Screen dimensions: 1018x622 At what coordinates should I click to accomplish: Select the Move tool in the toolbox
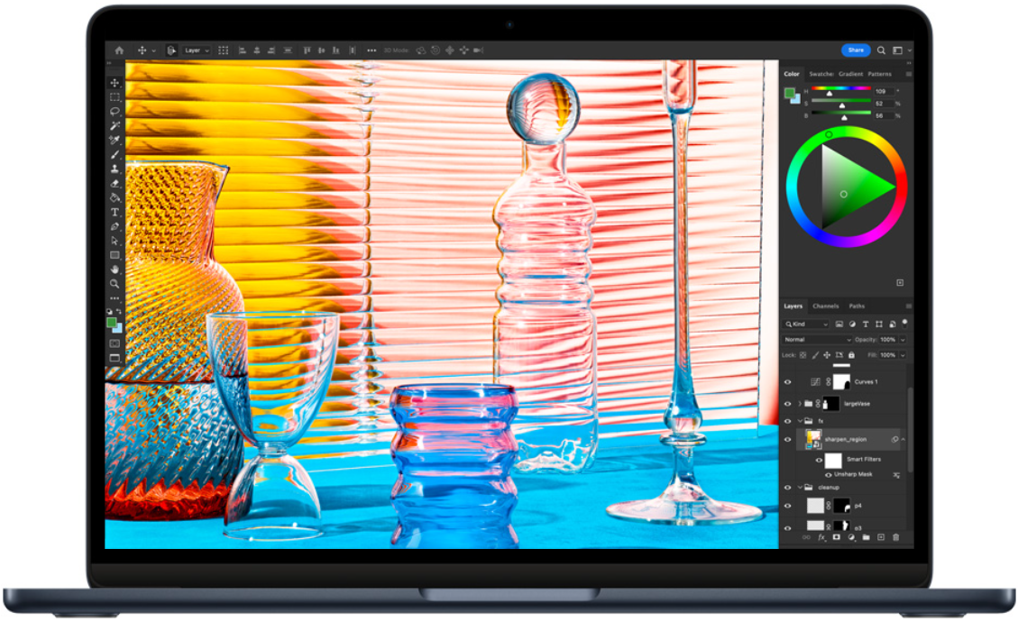pyautogui.click(x=115, y=82)
